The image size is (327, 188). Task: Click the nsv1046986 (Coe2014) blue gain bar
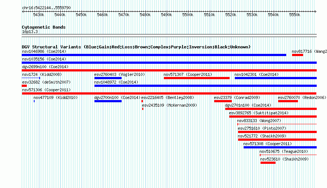click(x=154, y=55)
